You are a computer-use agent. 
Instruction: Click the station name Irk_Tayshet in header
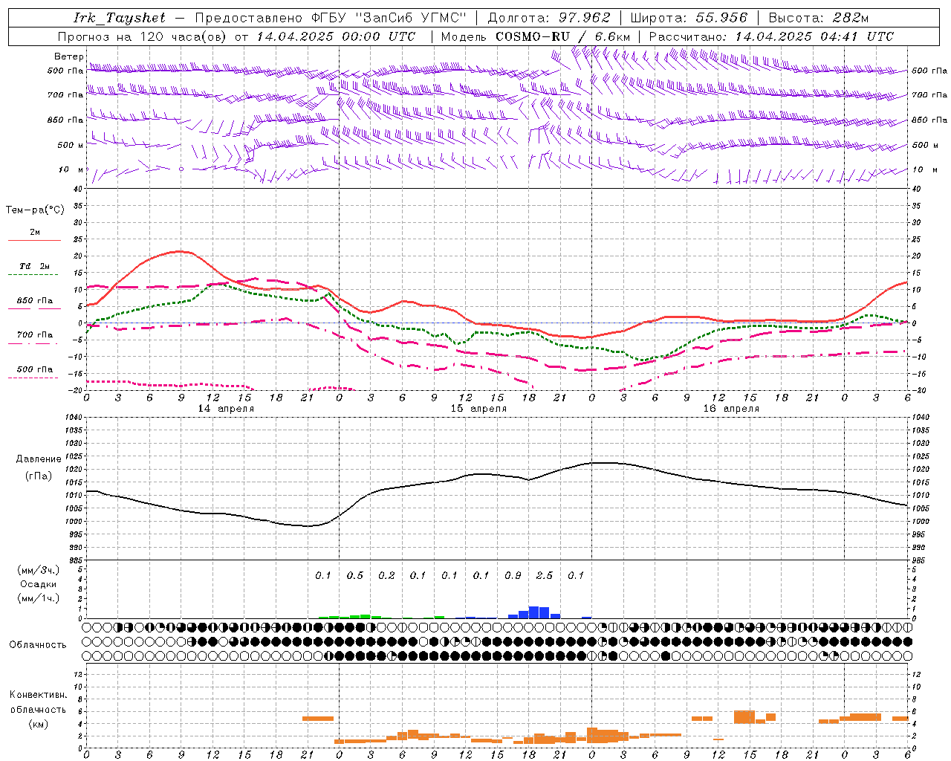pyautogui.click(x=120, y=18)
